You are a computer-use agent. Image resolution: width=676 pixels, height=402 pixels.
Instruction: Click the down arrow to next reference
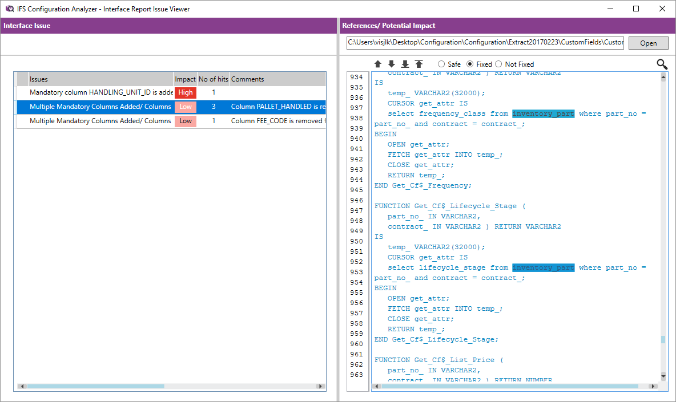pos(392,64)
